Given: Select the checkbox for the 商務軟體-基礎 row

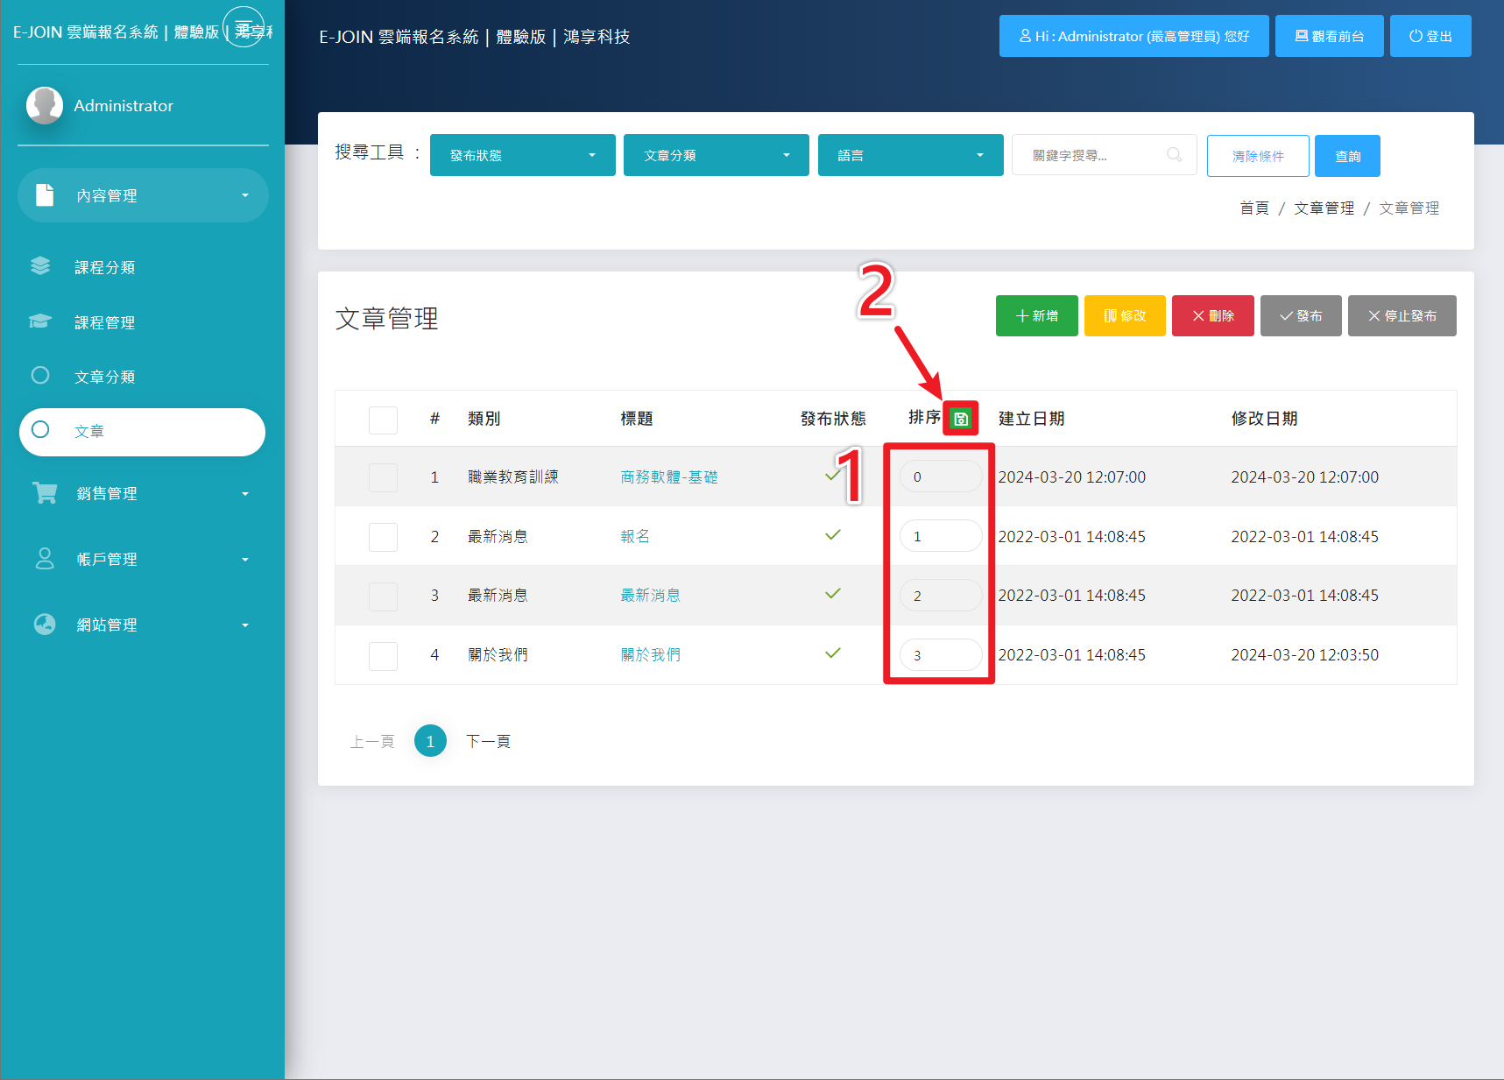Looking at the screenshot, I should click(x=383, y=477).
